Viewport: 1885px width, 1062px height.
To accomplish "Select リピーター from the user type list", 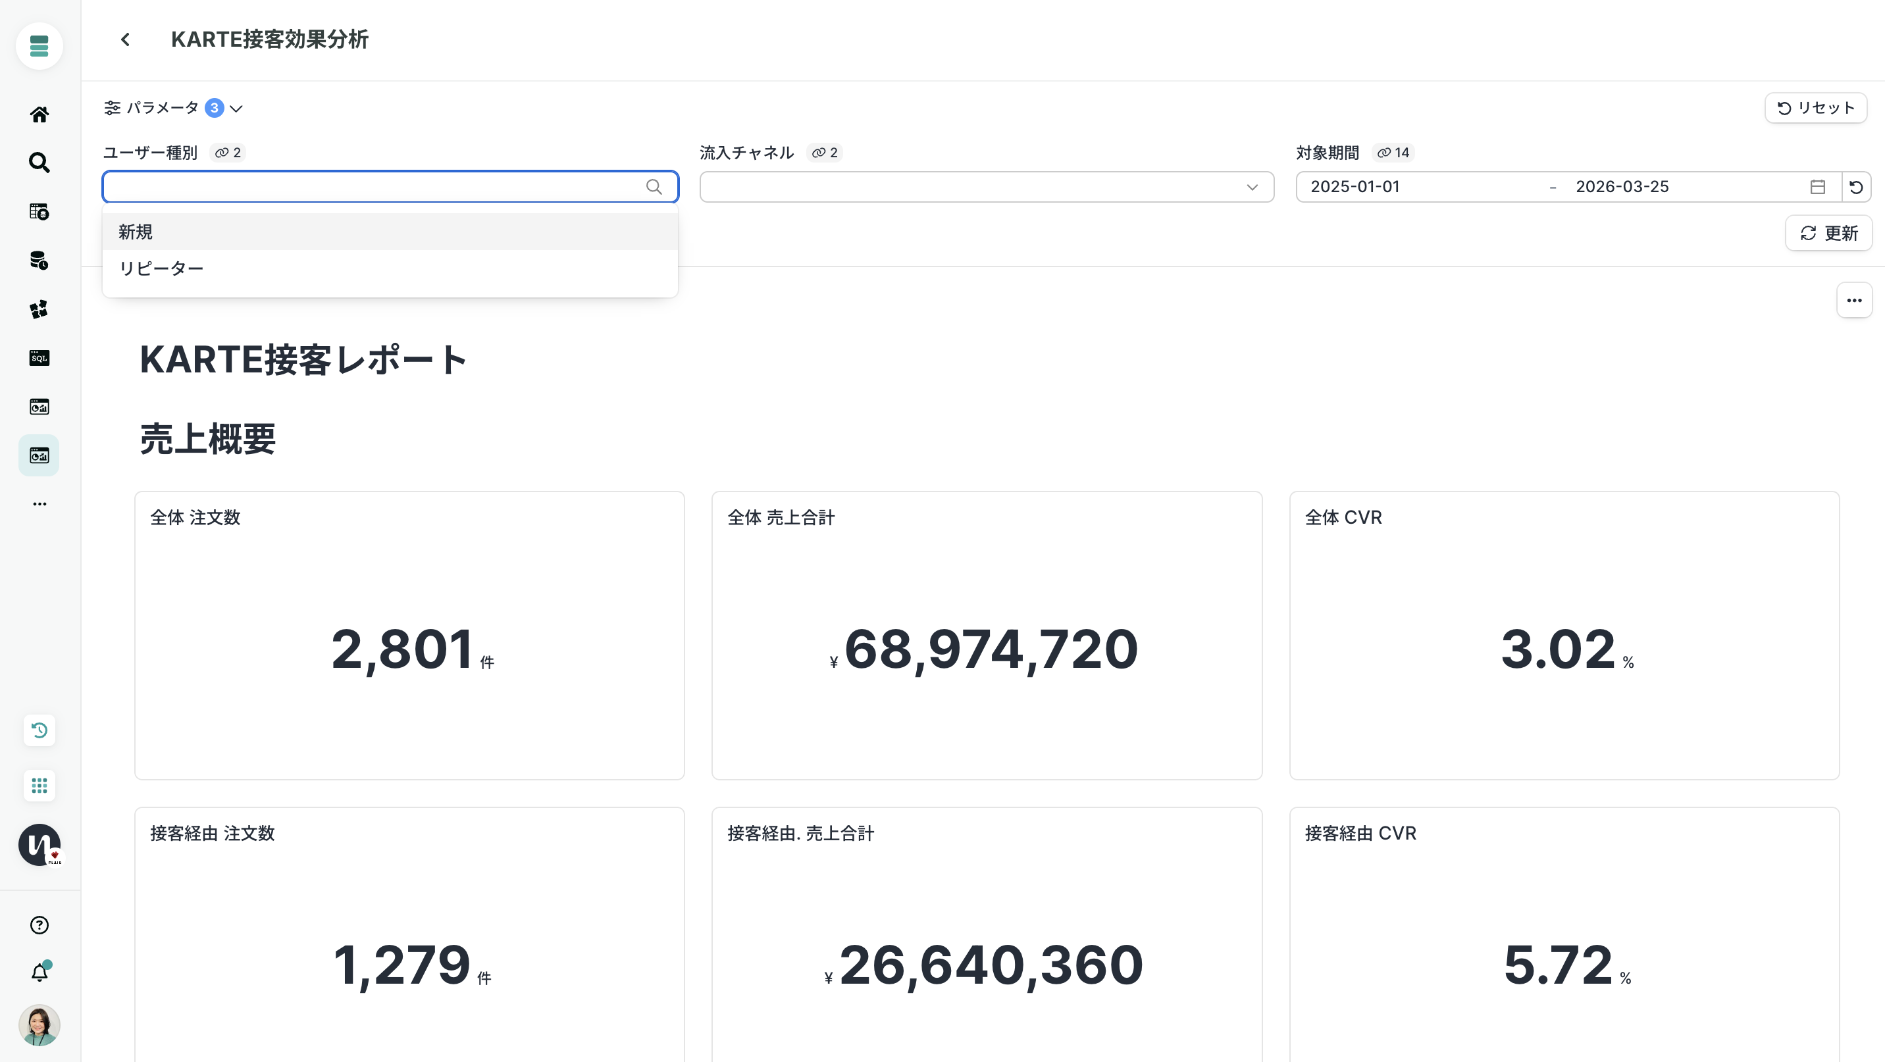I will pyautogui.click(x=390, y=268).
